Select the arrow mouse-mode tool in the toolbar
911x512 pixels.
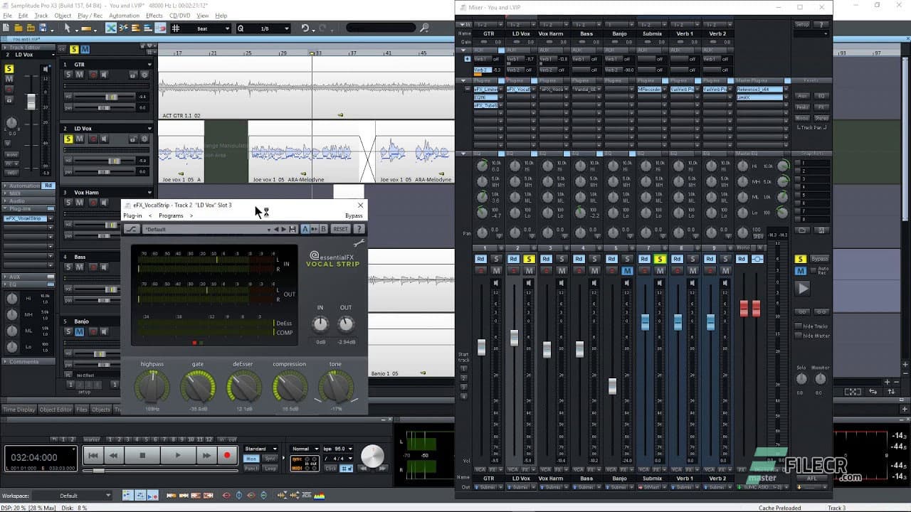tap(68, 28)
